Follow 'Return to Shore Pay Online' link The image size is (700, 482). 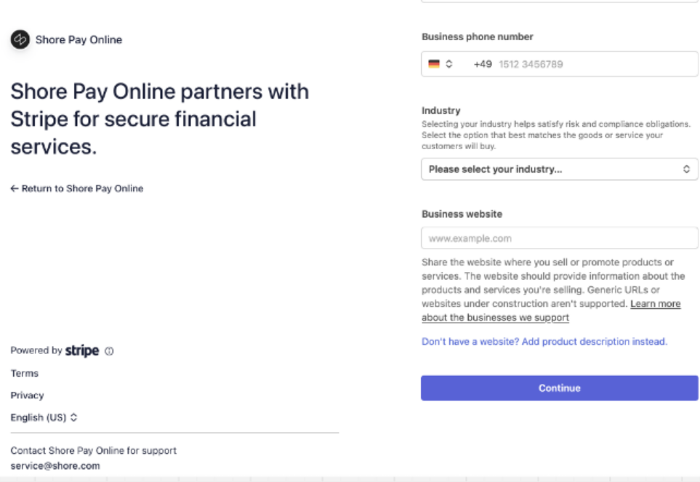(x=82, y=188)
